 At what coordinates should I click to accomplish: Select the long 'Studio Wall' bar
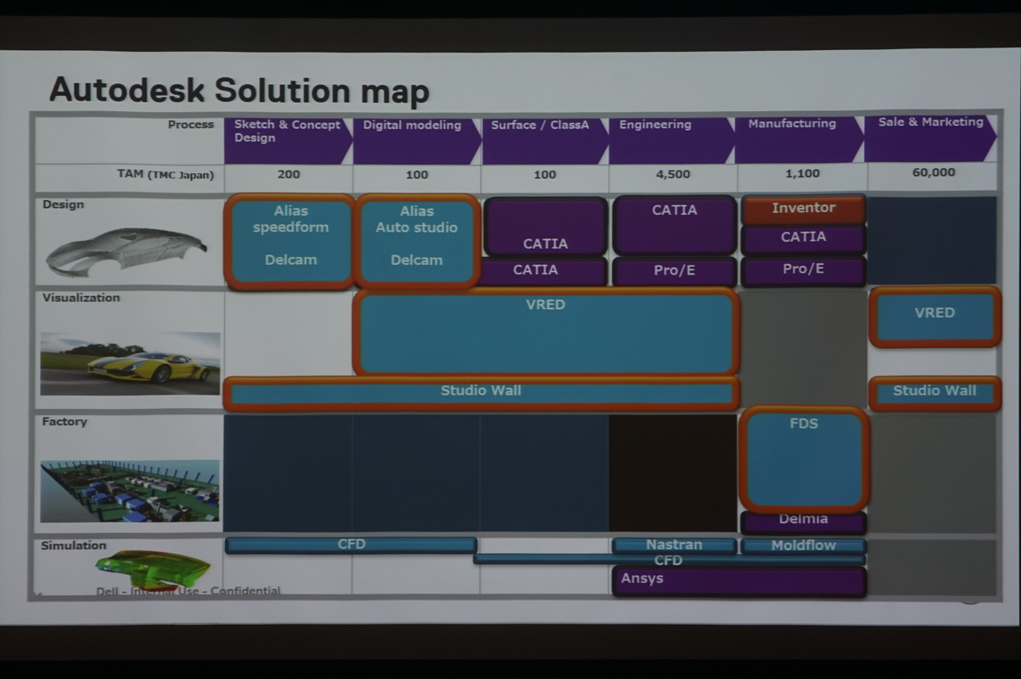(481, 393)
